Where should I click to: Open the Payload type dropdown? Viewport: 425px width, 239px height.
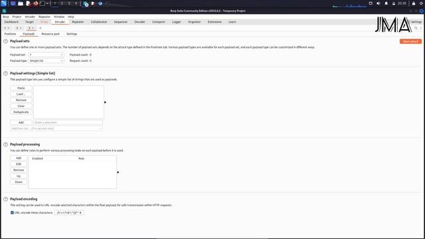pos(46,61)
